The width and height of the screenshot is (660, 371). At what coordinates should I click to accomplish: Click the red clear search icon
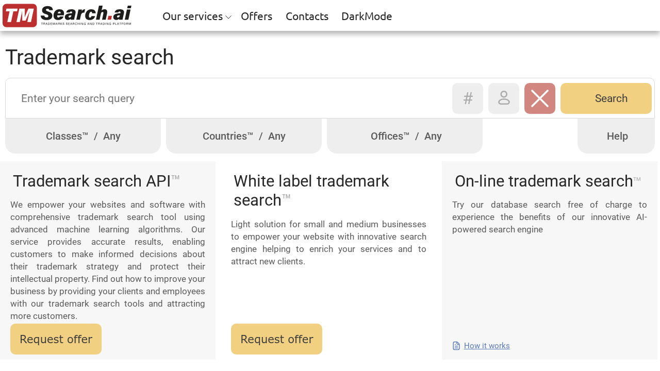click(x=539, y=98)
